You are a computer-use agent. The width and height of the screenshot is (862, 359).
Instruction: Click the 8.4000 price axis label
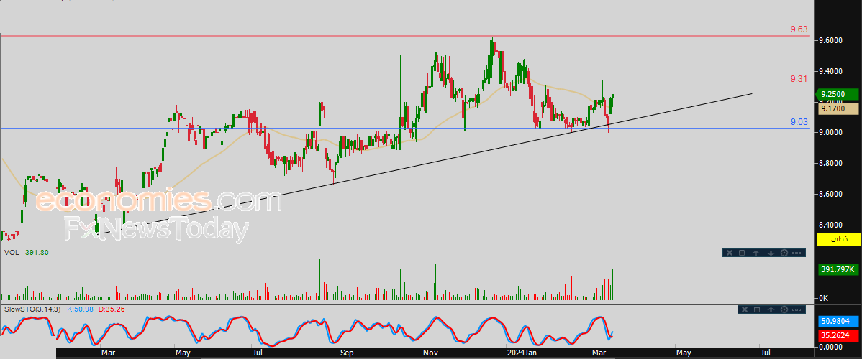829,225
